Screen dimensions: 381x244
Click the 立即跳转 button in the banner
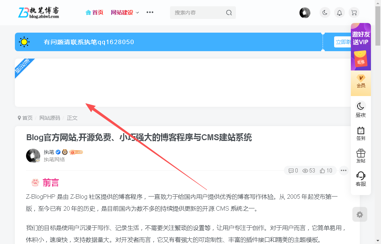343,42
